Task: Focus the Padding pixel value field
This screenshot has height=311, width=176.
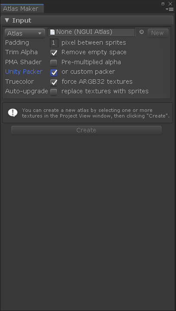Action: click(54, 43)
